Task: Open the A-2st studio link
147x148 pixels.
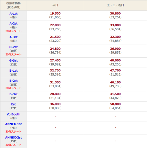Action: 13,24
